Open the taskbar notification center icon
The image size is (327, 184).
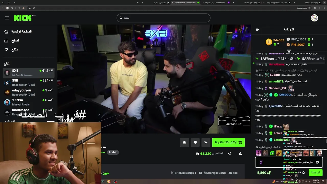click(323, 181)
